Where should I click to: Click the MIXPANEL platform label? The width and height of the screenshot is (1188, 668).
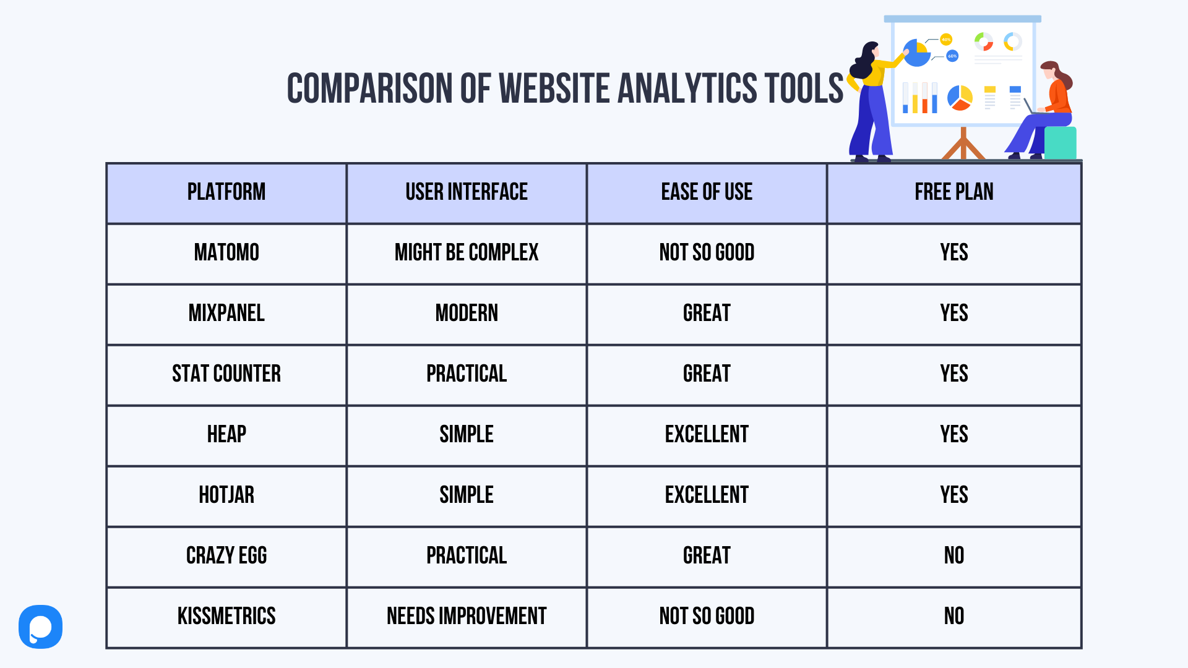tap(226, 313)
